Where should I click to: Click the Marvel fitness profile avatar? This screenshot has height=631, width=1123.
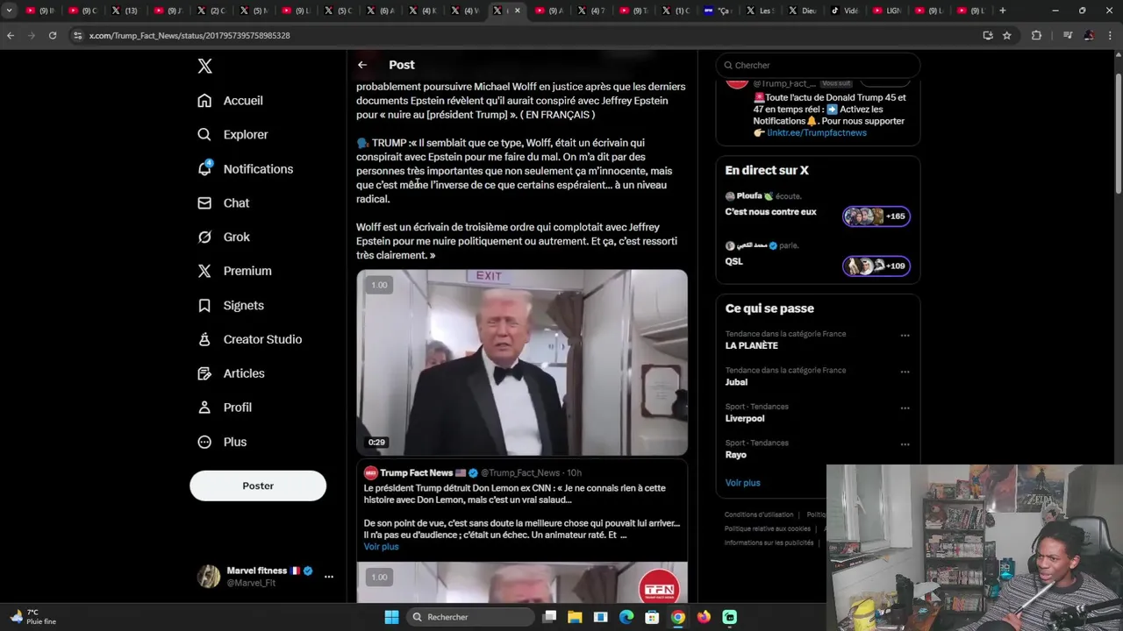pos(209,577)
